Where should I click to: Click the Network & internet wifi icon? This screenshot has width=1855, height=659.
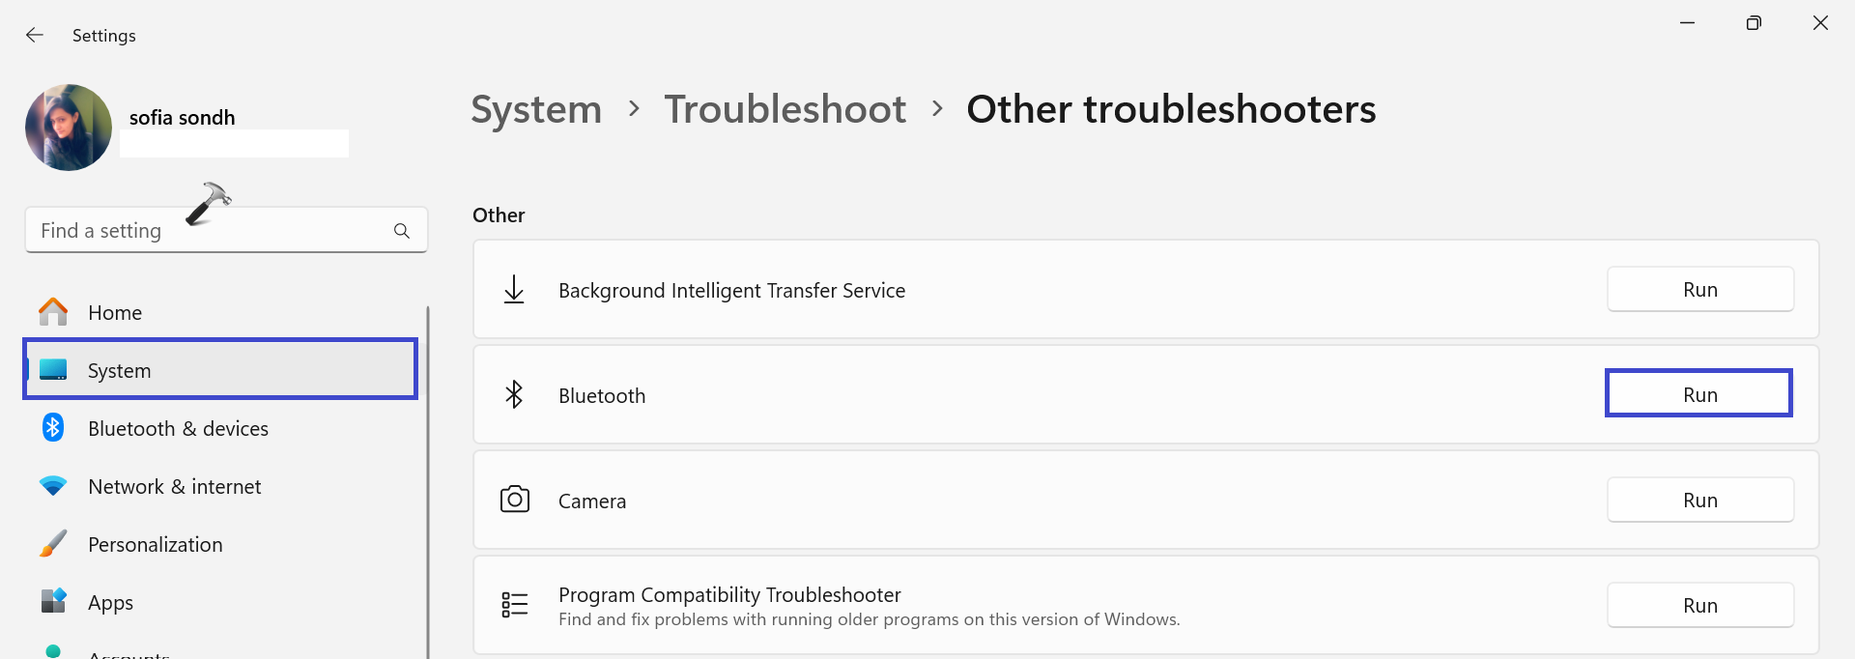click(x=53, y=486)
